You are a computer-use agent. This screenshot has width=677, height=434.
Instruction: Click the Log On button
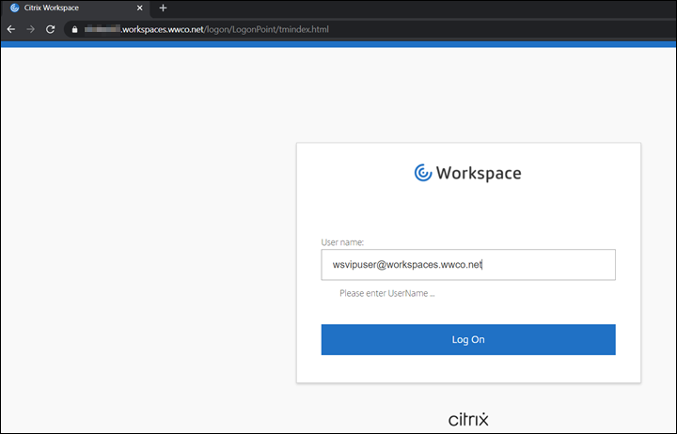point(468,339)
